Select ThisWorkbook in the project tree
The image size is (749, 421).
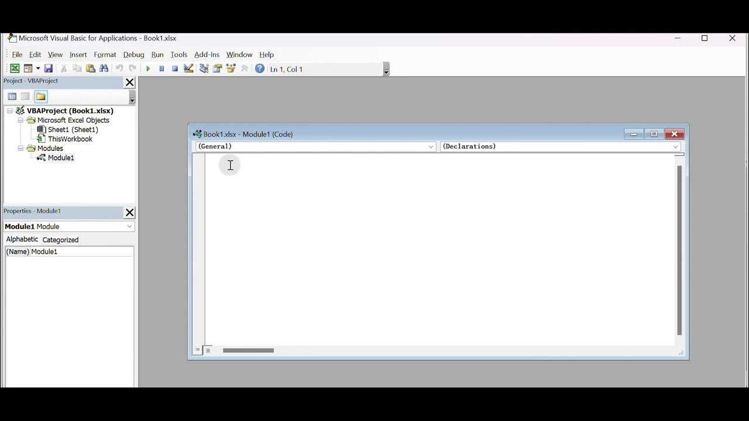(70, 139)
